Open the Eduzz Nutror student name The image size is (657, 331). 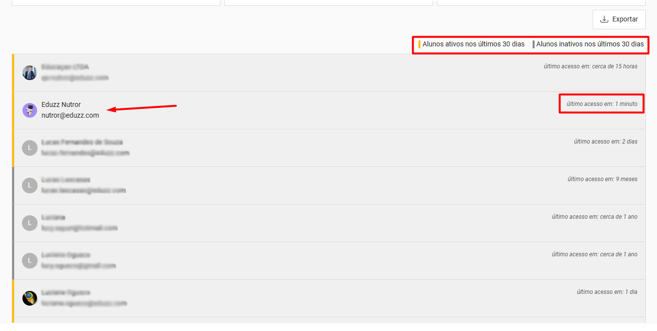coord(61,104)
